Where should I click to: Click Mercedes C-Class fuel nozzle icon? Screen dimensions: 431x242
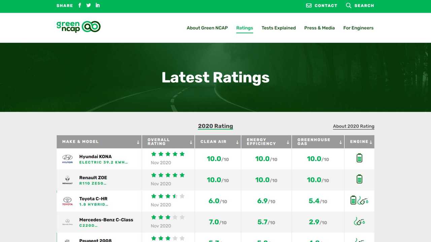pyautogui.click(x=359, y=221)
